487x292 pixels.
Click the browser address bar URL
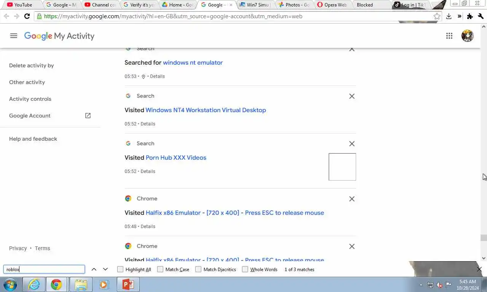(173, 16)
